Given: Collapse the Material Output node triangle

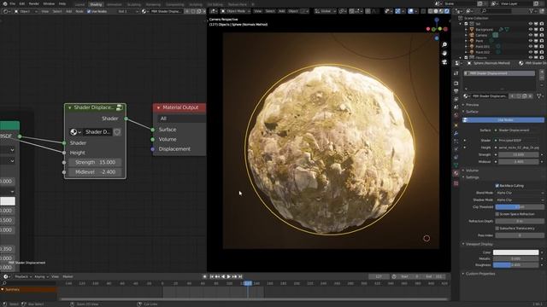Looking at the screenshot, I should 158,108.
